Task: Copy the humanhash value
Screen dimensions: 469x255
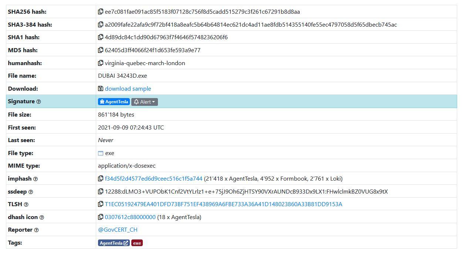Action: click(x=101, y=63)
